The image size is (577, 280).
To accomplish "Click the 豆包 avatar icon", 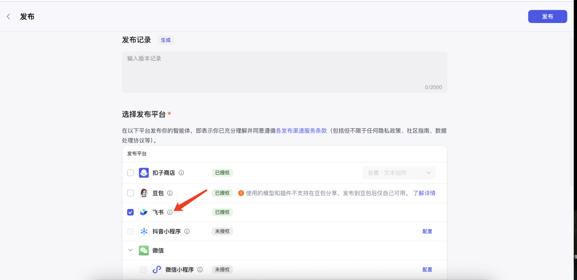I will pos(144,193).
